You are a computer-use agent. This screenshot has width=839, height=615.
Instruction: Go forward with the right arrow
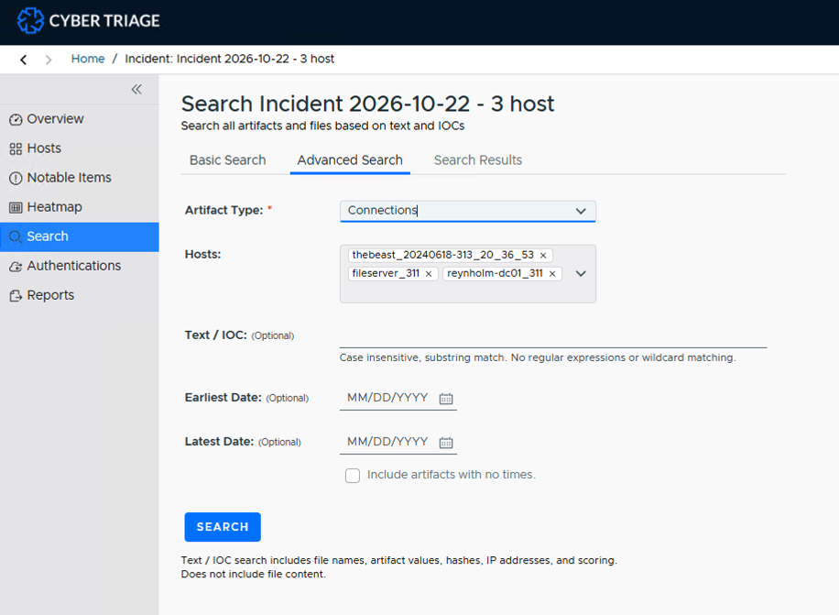(49, 60)
